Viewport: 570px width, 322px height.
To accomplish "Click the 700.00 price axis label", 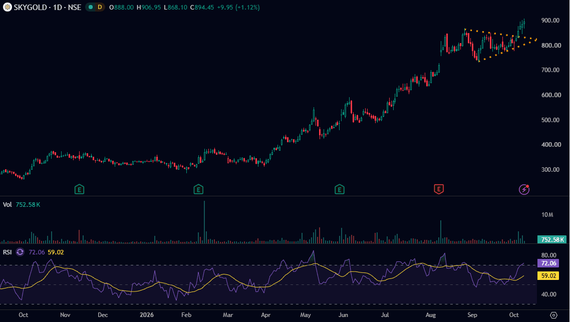I will (550, 70).
